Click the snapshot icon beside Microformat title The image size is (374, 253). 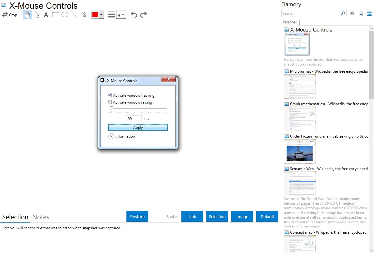coord(287,71)
